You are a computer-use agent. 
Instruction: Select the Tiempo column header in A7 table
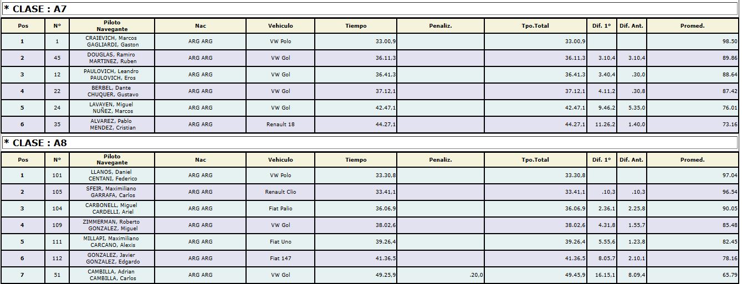[356, 26]
